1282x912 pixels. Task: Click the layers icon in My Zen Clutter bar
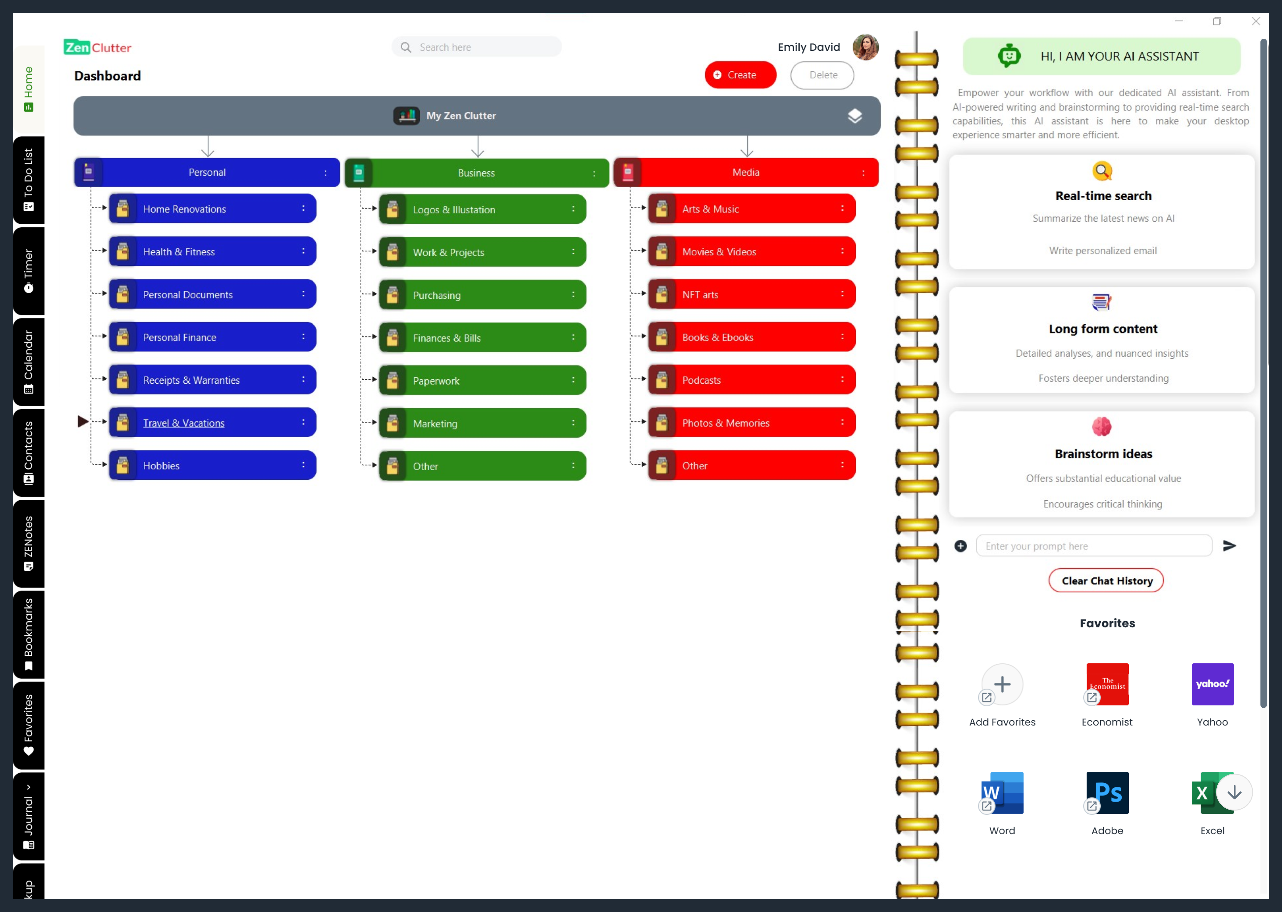pos(854,116)
